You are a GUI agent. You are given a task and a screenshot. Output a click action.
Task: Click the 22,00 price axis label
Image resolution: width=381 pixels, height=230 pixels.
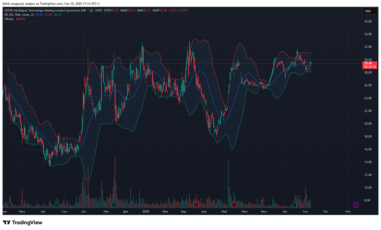pos(368,111)
